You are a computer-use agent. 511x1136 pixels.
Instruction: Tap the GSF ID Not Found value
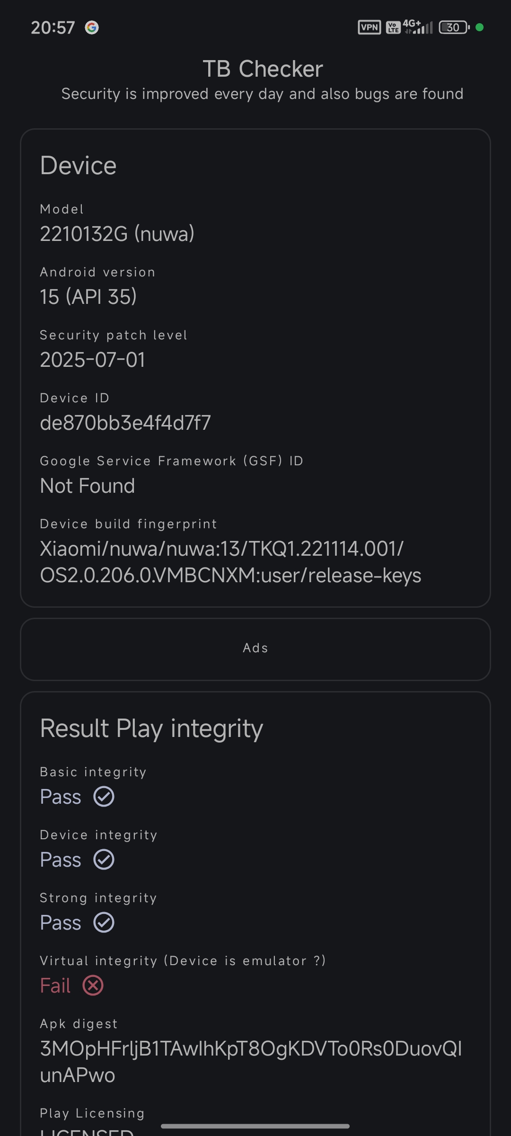click(x=88, y=486)
